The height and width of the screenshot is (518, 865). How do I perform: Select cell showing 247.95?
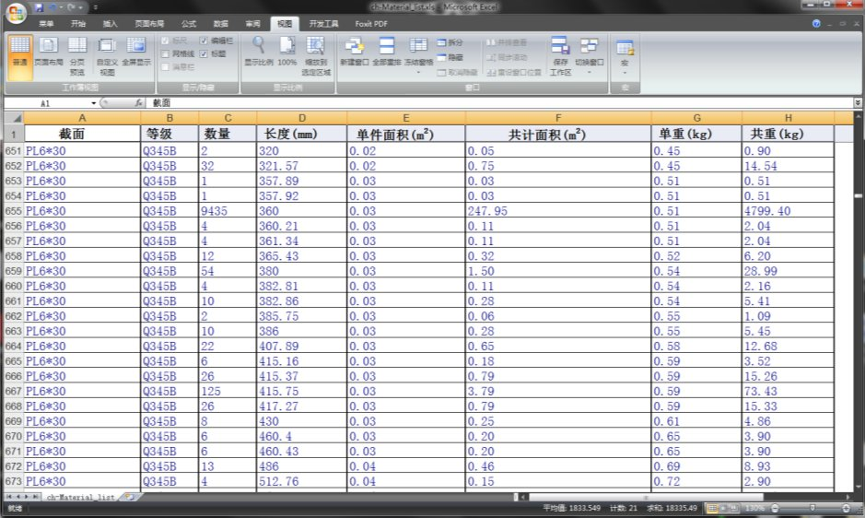tap(558, 211)
